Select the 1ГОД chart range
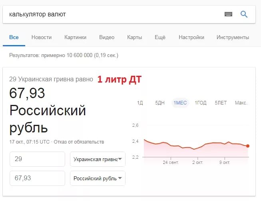This screenshot has height=201, width=261. click(x=201, y=103)
